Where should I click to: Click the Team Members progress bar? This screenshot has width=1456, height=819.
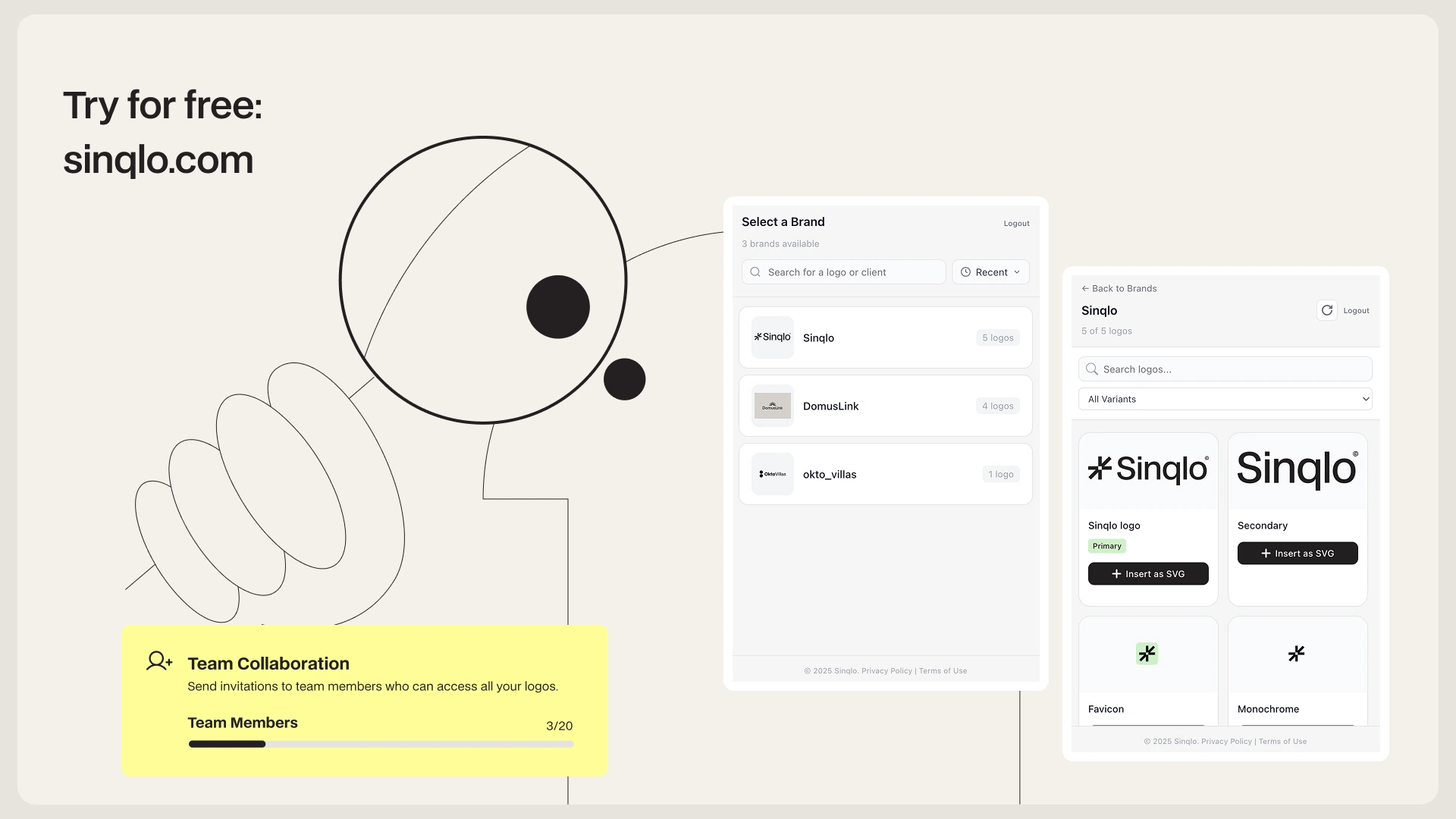pos(381,744)
